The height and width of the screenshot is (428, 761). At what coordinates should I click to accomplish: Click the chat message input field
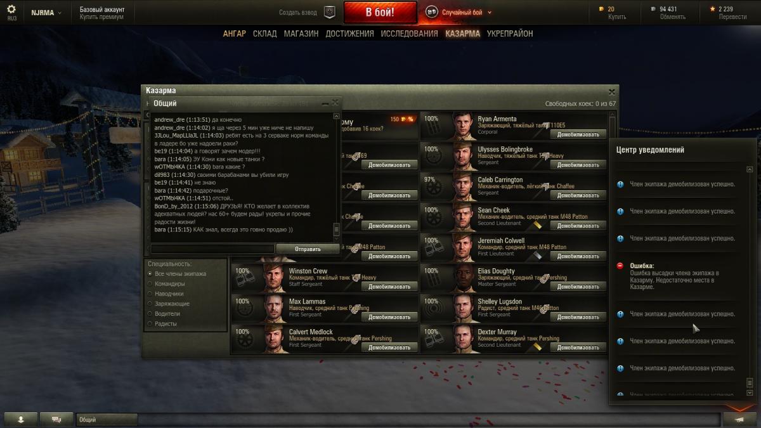pyautogui.click(x=212, y=249)
